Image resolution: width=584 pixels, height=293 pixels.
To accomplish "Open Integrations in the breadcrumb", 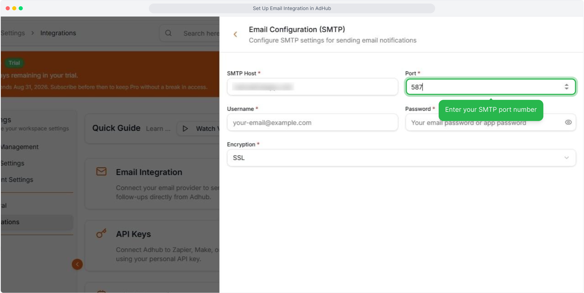I will 58,33.
